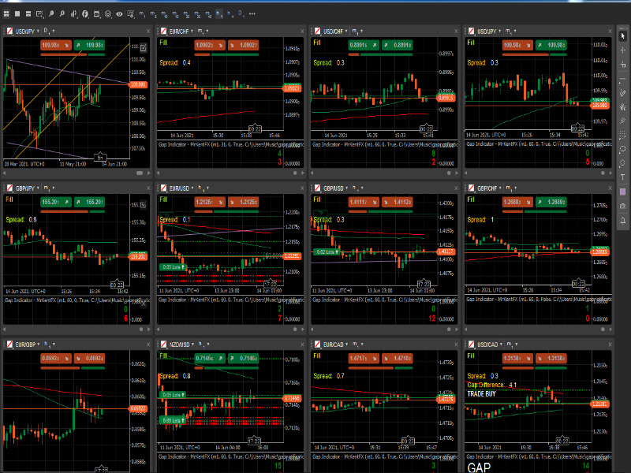Open the USD/JPY symbol dropdown on top-left chart

point(30,32)
